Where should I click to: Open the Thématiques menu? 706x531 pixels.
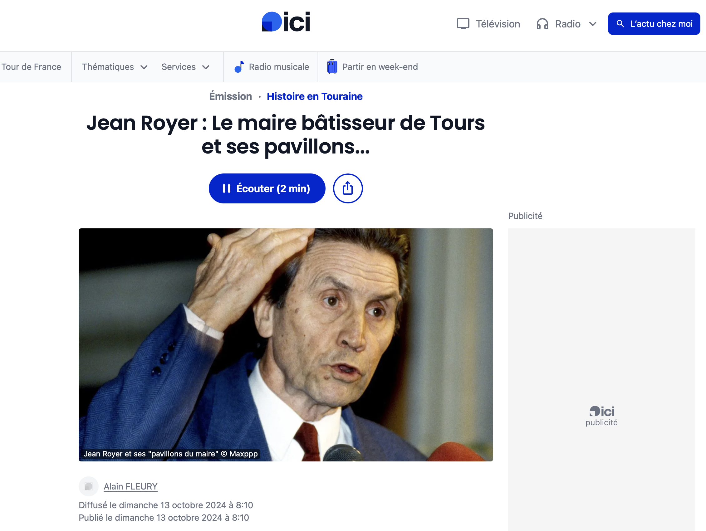(x=108, y=67)
